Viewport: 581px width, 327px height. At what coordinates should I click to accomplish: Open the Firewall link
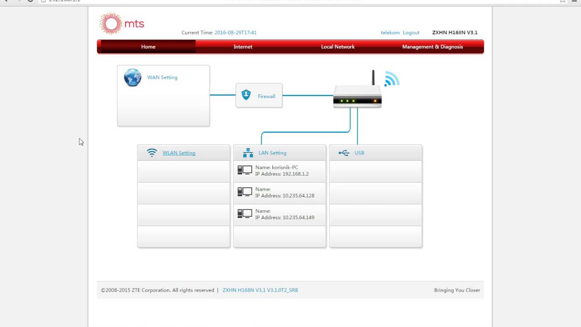tap(266, 96)
